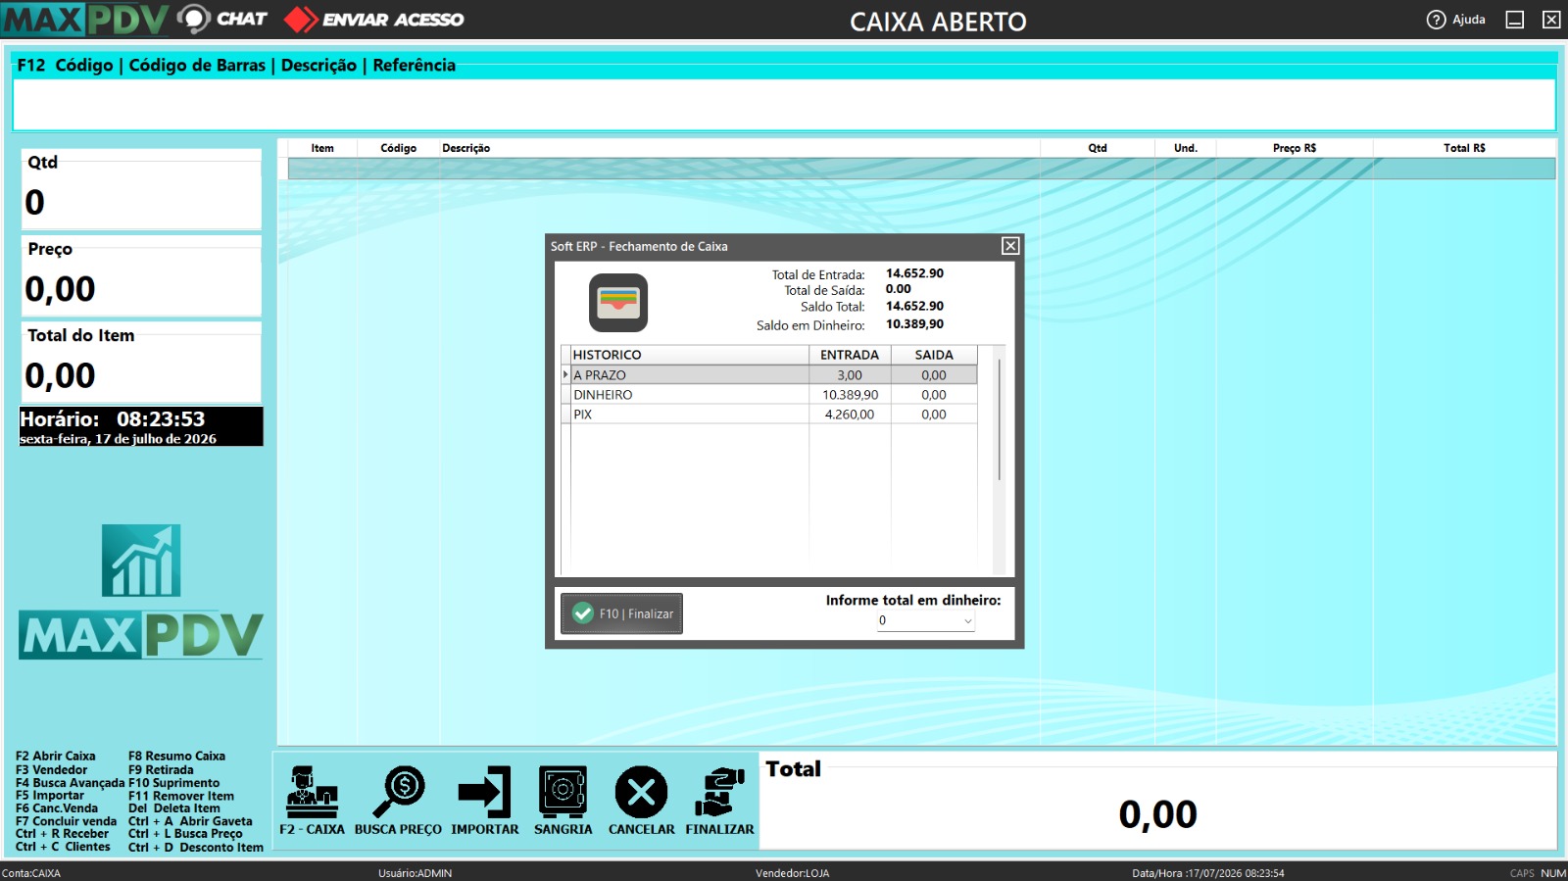
Task: Click the HISTORICO column header
Action: [689, 355]
